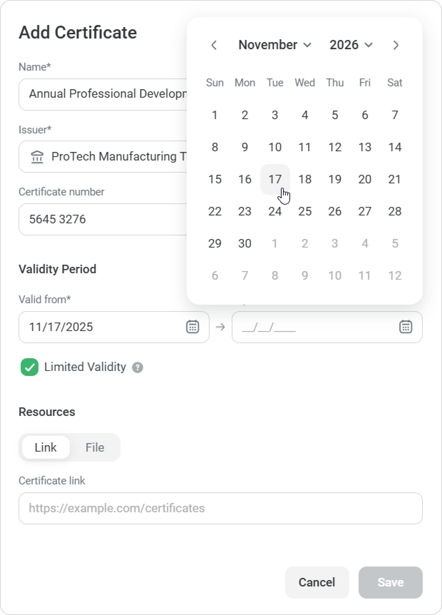Focus the Certificate number field
Viewport: 442px width, 615px height.
point(103,219)
